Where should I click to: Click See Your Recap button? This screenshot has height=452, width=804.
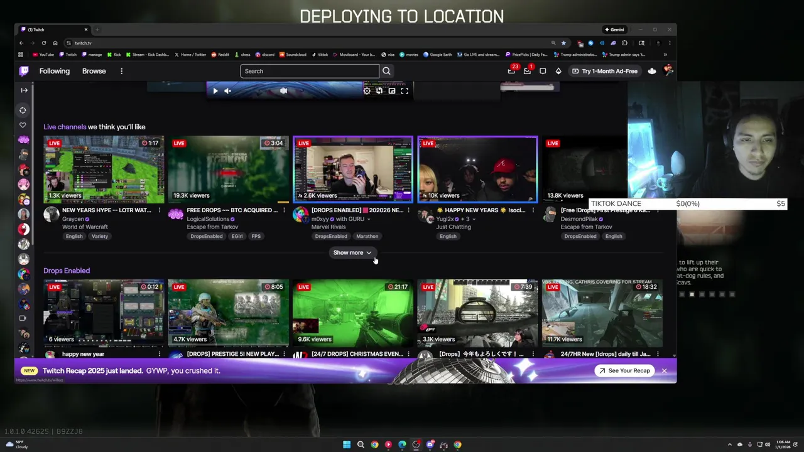(x=625, y=370)
